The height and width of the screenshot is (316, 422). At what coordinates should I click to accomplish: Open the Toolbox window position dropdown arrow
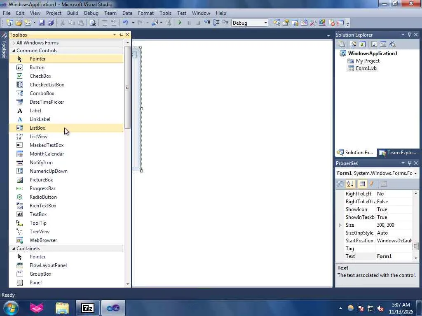click(x=115, y=35)
